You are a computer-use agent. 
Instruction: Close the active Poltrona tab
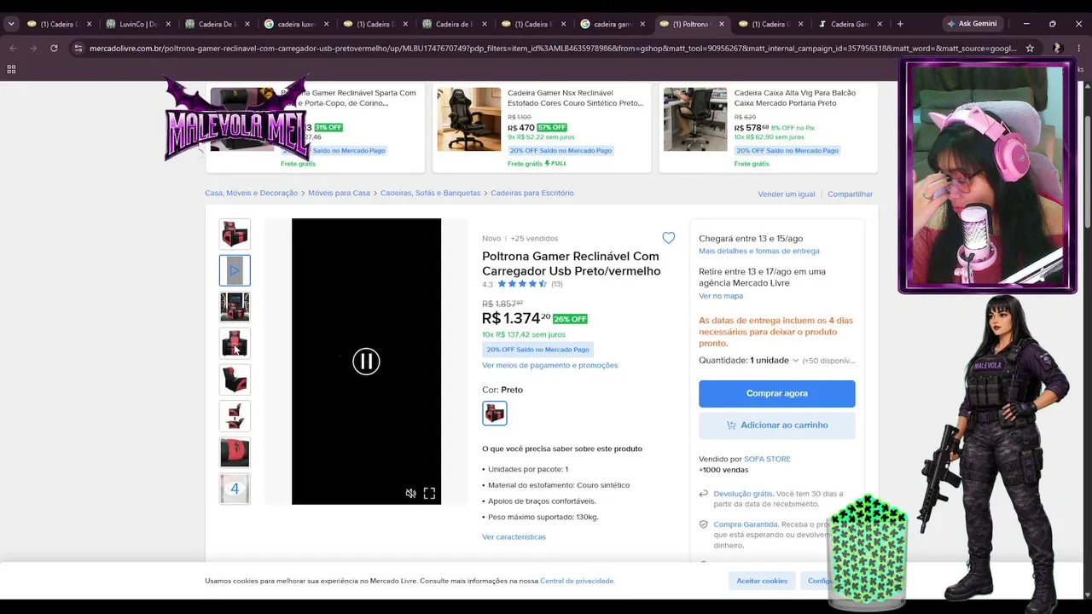click(722, 24)
